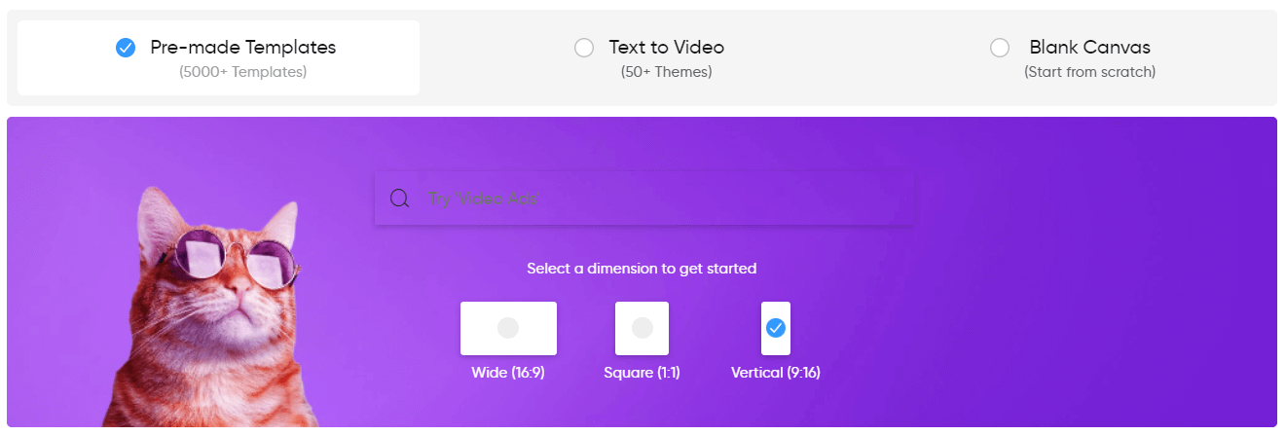1286x435 pixels.
Task: Click the white Vertical dimension rectangle
Action: (775, 328)
